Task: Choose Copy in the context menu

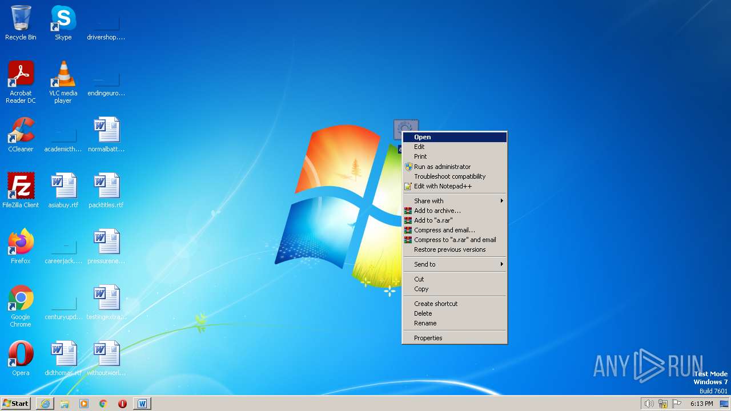Action: pyautogui.click(x=455, y=289)
